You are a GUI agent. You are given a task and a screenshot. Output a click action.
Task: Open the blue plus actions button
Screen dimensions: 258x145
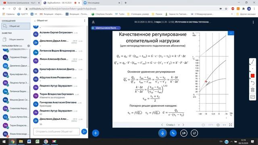tap(96, 133)
